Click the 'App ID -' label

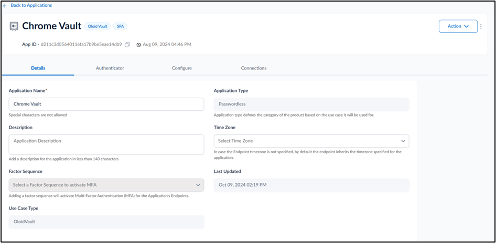tap(31, 44)
